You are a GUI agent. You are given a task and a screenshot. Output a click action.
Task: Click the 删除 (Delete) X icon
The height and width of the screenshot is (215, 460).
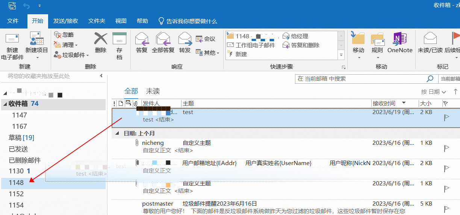[x=100, y=39]
